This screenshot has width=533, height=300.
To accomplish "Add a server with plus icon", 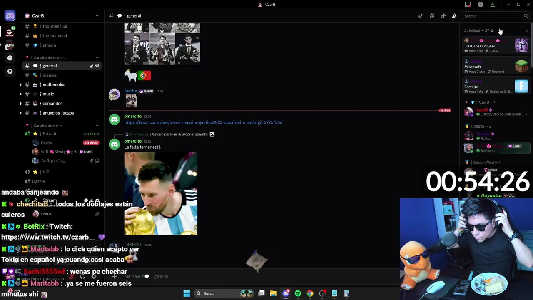I will (x=10, y=58).
